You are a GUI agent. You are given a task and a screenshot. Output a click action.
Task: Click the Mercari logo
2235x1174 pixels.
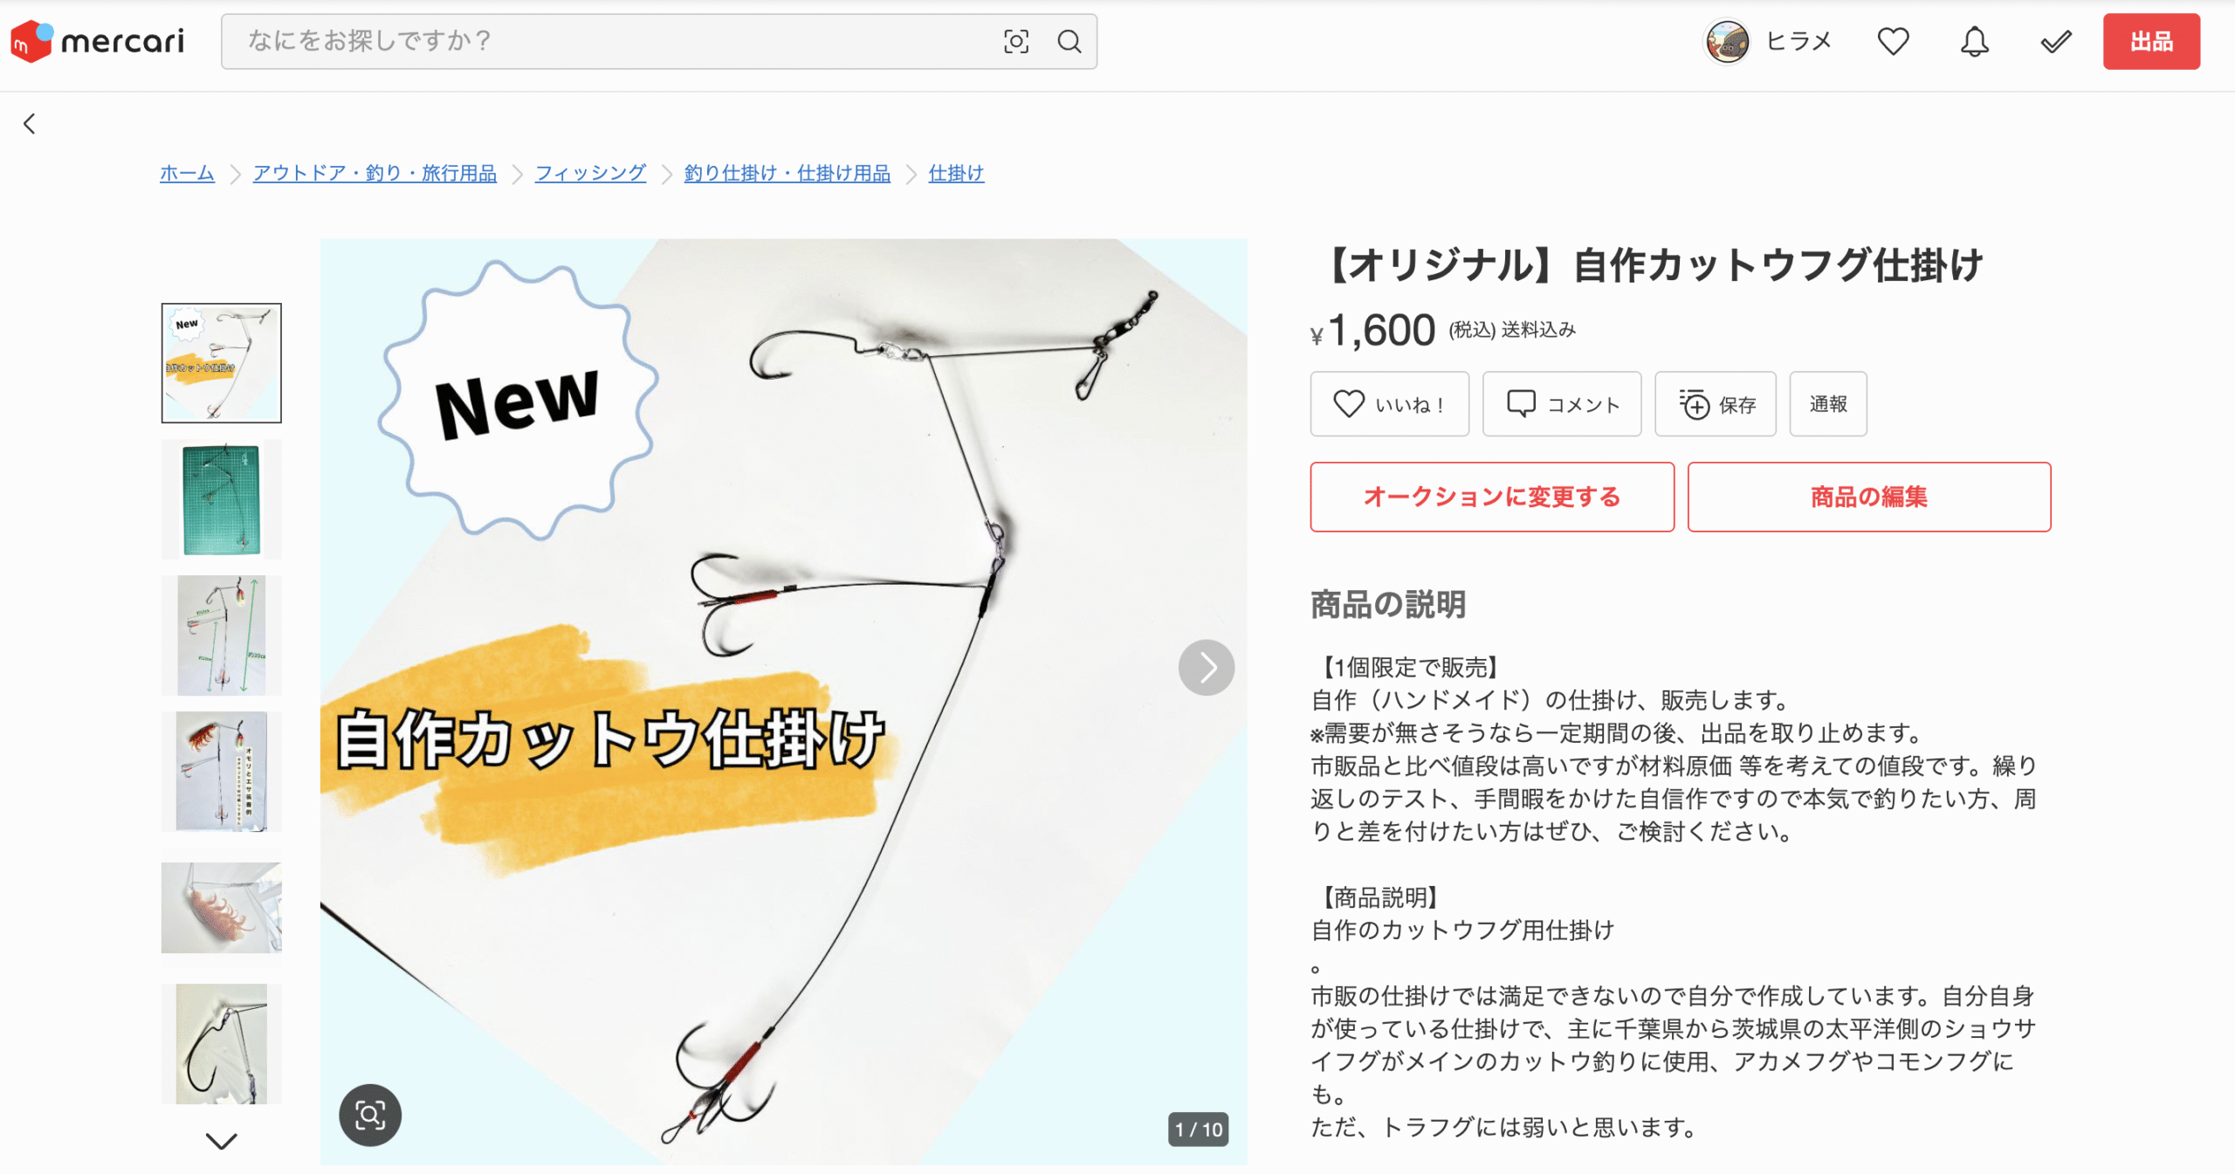(97, 41)
